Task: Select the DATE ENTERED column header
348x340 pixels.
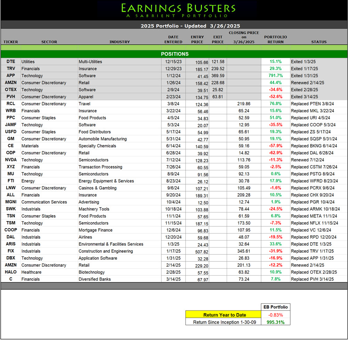Action: 173,39
